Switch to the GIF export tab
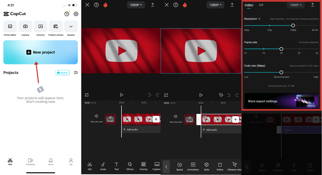This screenshot has width=322, height=175. pos(261,5)
